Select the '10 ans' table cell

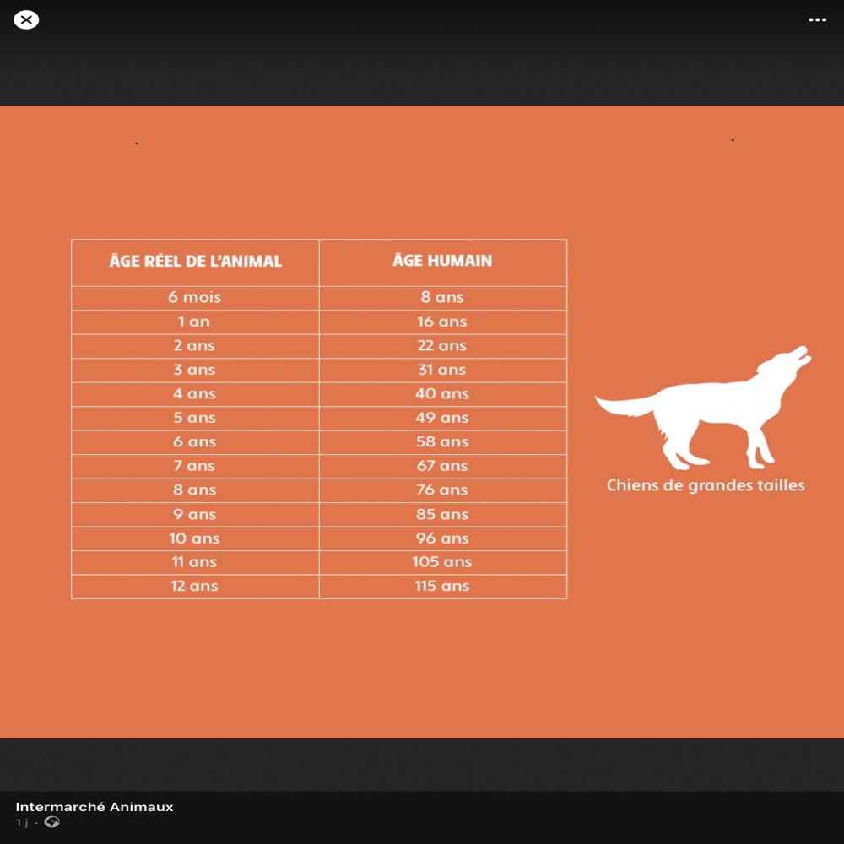196,538
